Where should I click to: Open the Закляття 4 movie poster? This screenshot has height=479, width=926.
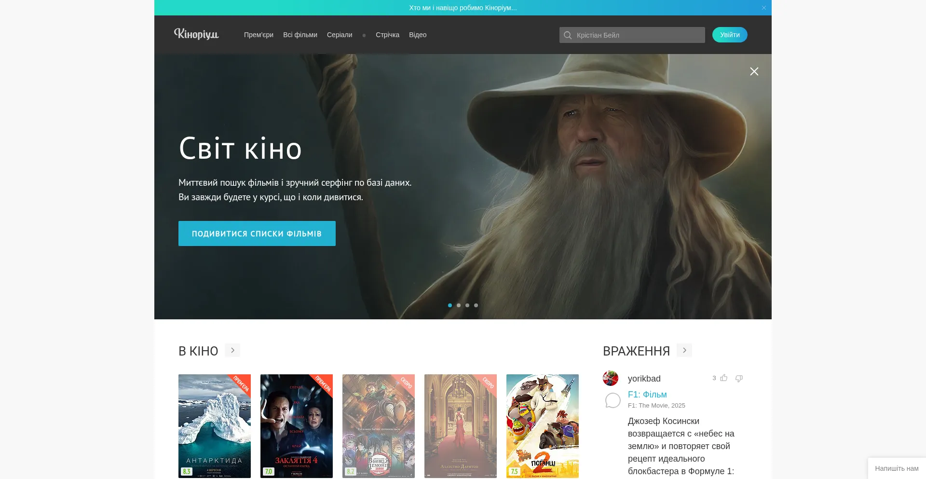pos(297,426)
